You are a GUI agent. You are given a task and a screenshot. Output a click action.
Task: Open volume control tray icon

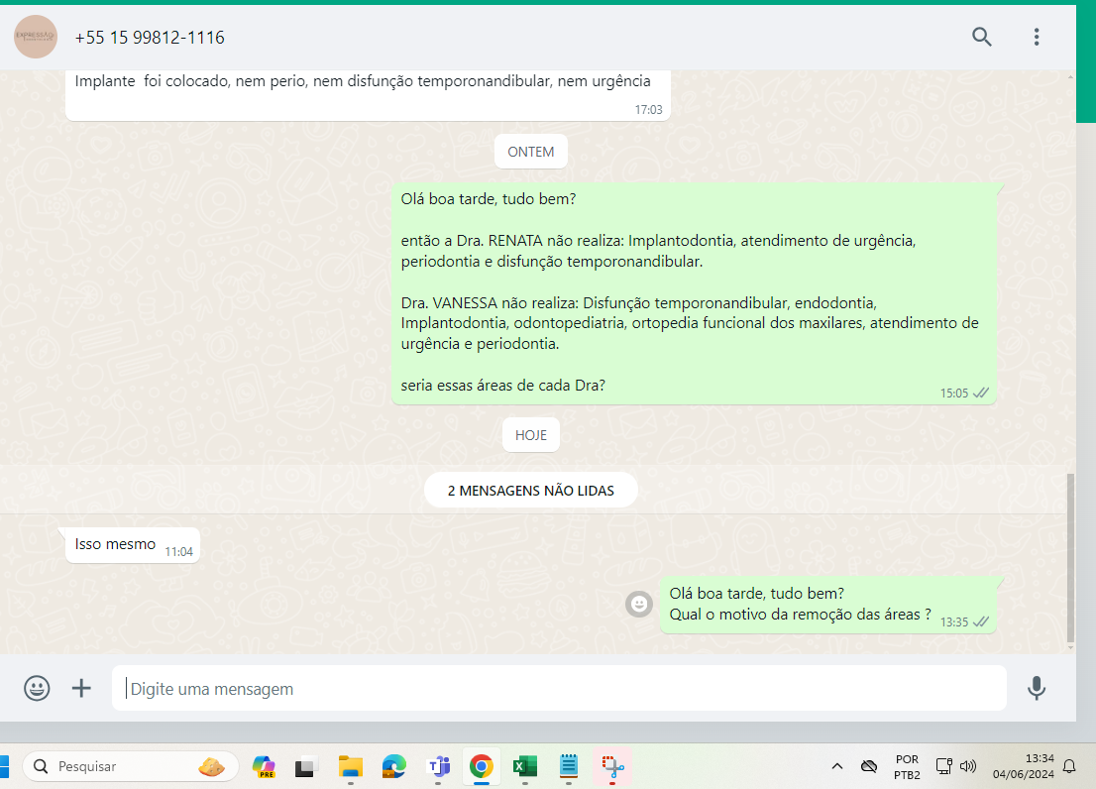(x=968, y=766)
